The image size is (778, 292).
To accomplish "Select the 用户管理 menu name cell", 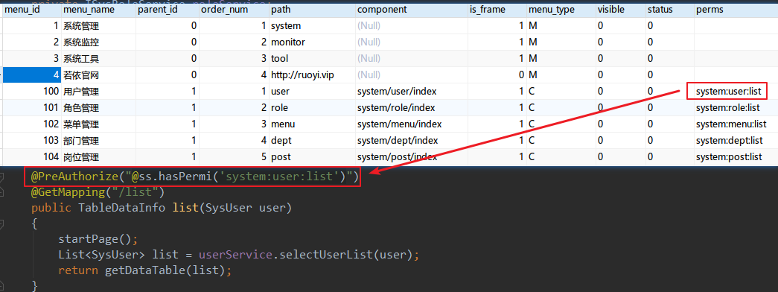I will click(x=98, y=92).
